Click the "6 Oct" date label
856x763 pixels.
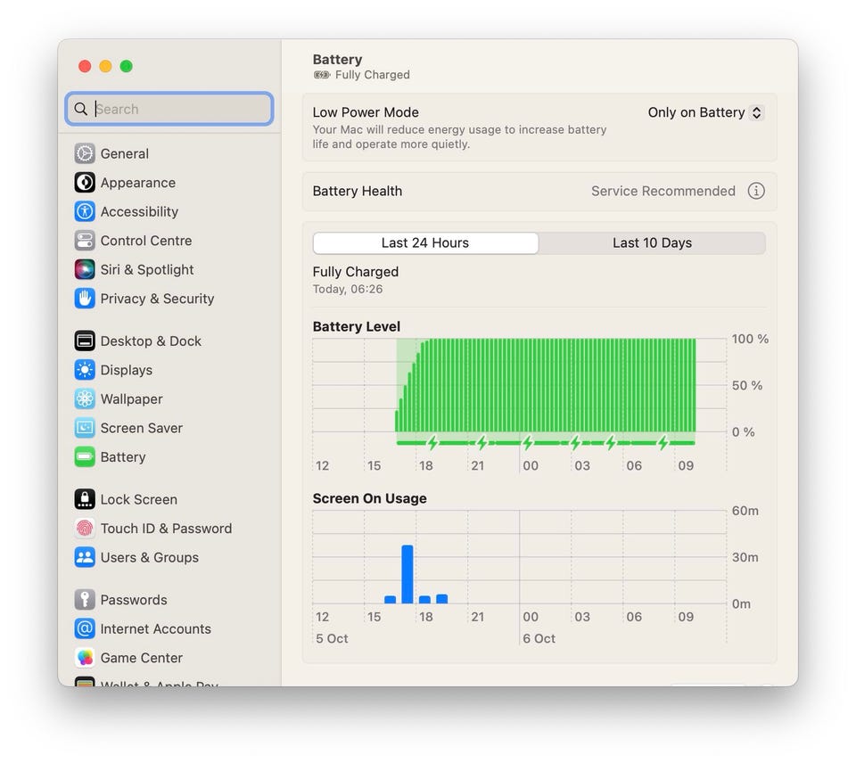[x=539, y=638]
